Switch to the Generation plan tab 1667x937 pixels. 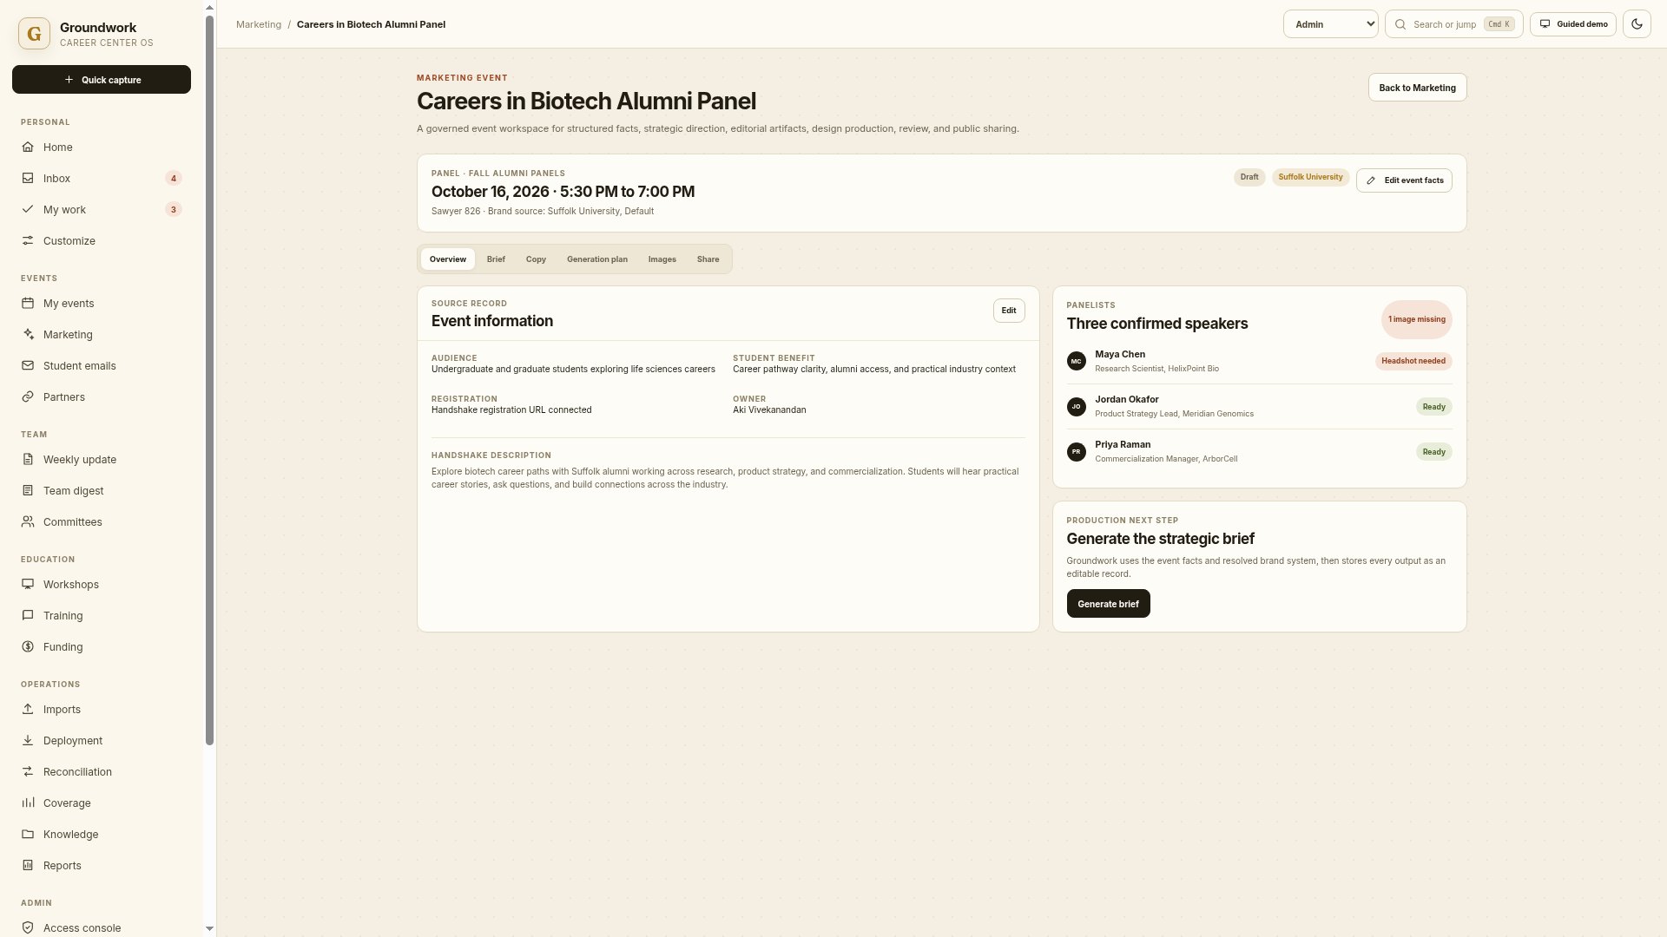[x=597, y=259]
